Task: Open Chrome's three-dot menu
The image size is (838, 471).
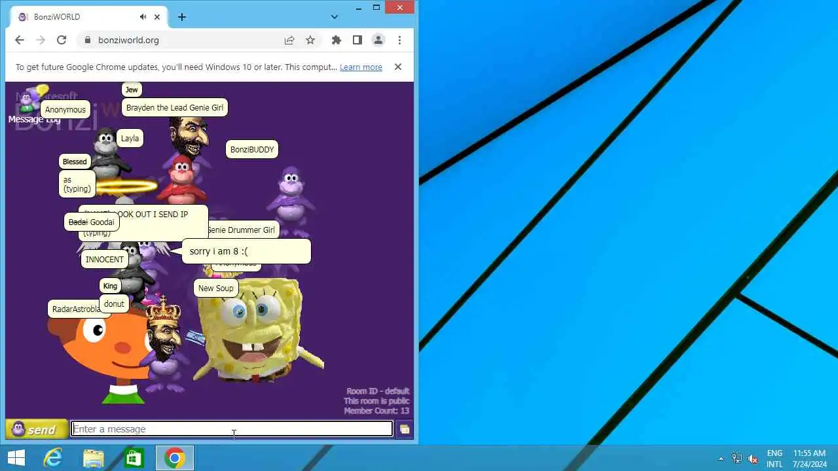Action: coord(399,40)
